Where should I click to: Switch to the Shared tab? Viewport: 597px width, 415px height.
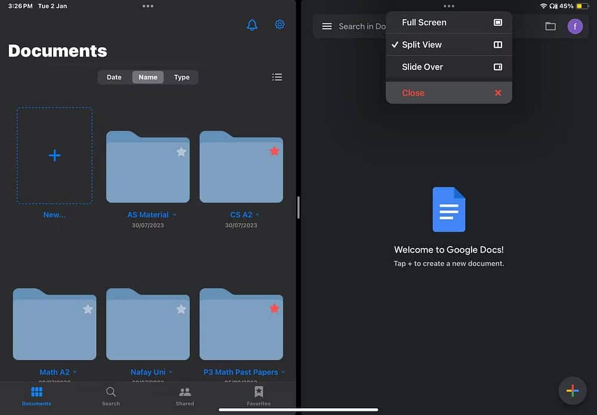(184, 396)
